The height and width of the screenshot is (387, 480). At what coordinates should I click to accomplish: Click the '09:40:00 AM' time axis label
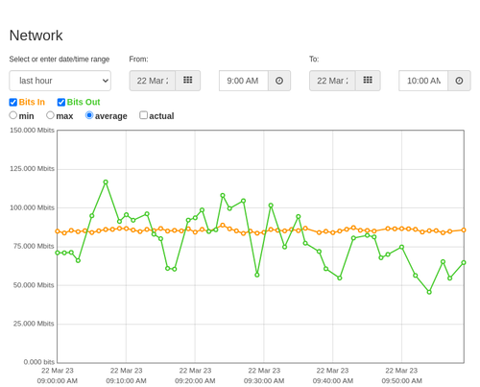pyautogui.click(x=333, y=381)
